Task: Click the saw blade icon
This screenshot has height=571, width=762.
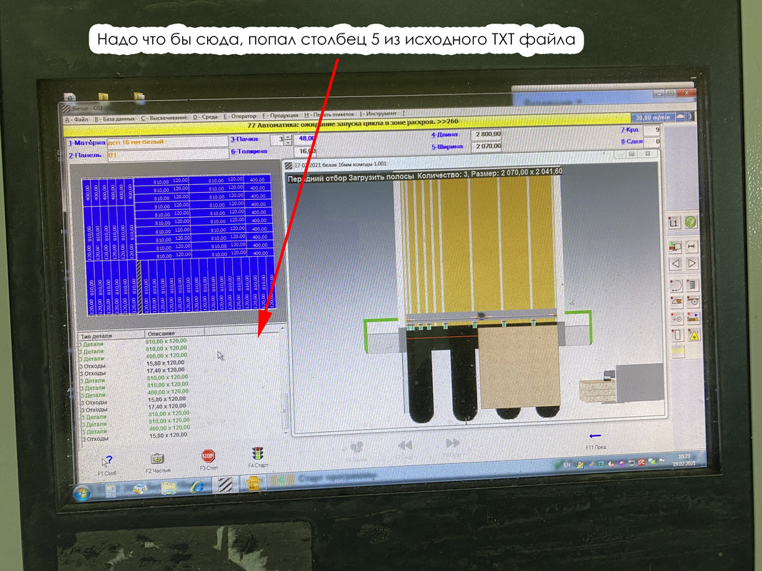Action: 693,301
